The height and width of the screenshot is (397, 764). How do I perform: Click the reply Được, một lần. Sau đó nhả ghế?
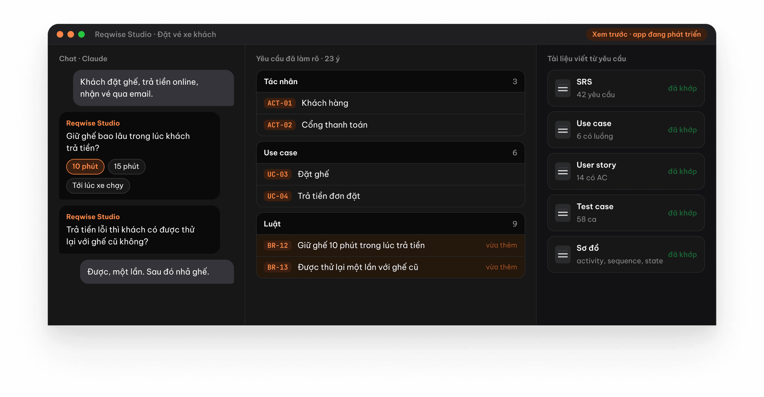click(157, 272)
